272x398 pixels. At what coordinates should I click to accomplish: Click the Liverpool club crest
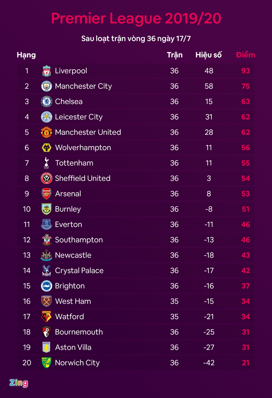point(47,71)
